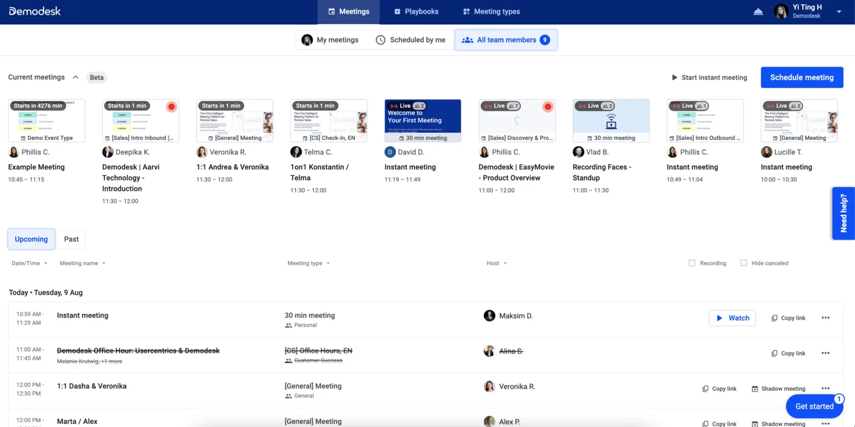The width and height of the screenshot is (855, 427).
Task: Click the Marta / Alex meeting name
Action: coord(77,421)
